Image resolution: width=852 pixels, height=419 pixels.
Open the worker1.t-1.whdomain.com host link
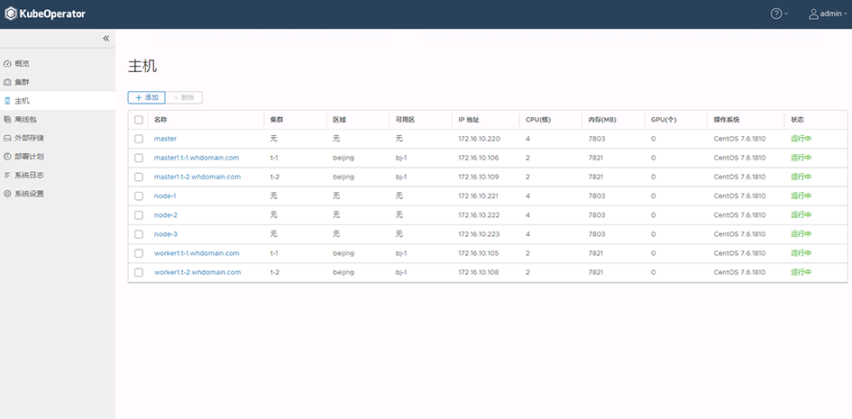click(x=197, y=253)
